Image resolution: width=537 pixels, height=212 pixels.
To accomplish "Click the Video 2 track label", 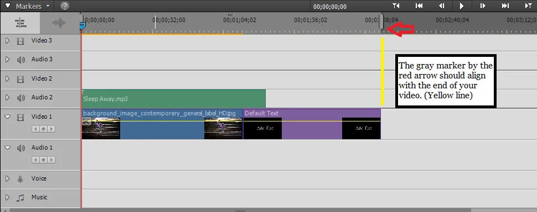I will tap(42, 78).
